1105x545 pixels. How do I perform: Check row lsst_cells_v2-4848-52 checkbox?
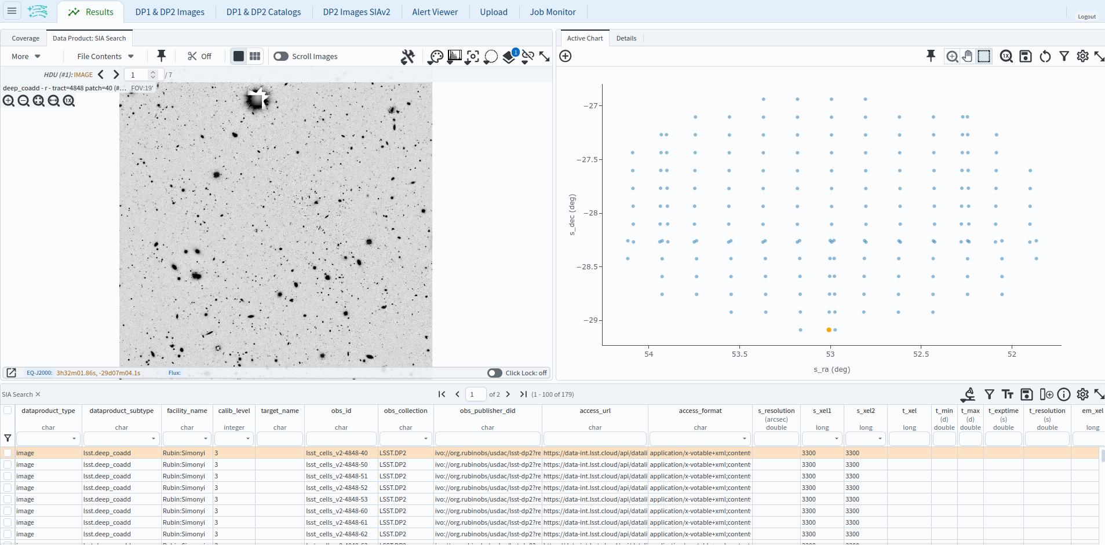(8, 488)
